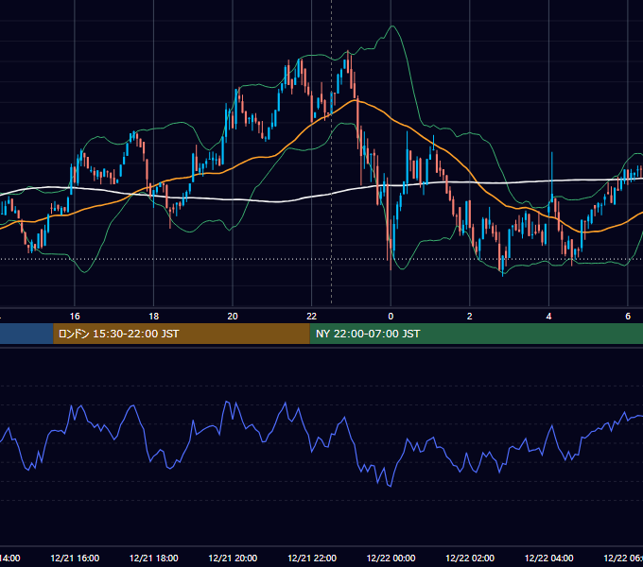Click the 12/21 18:00 date label
Screen dimensions: 643x567
pos(154,558)
